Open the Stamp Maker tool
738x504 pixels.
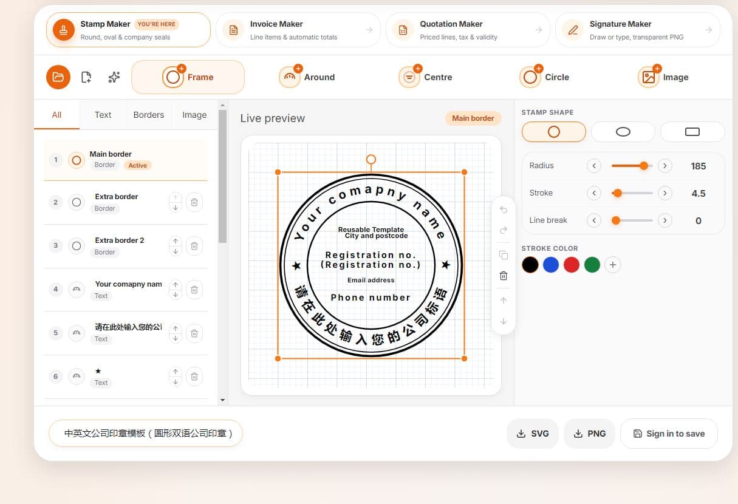(128, 30)
